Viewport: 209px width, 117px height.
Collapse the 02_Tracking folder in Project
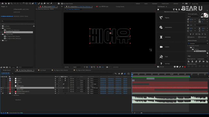1,28
